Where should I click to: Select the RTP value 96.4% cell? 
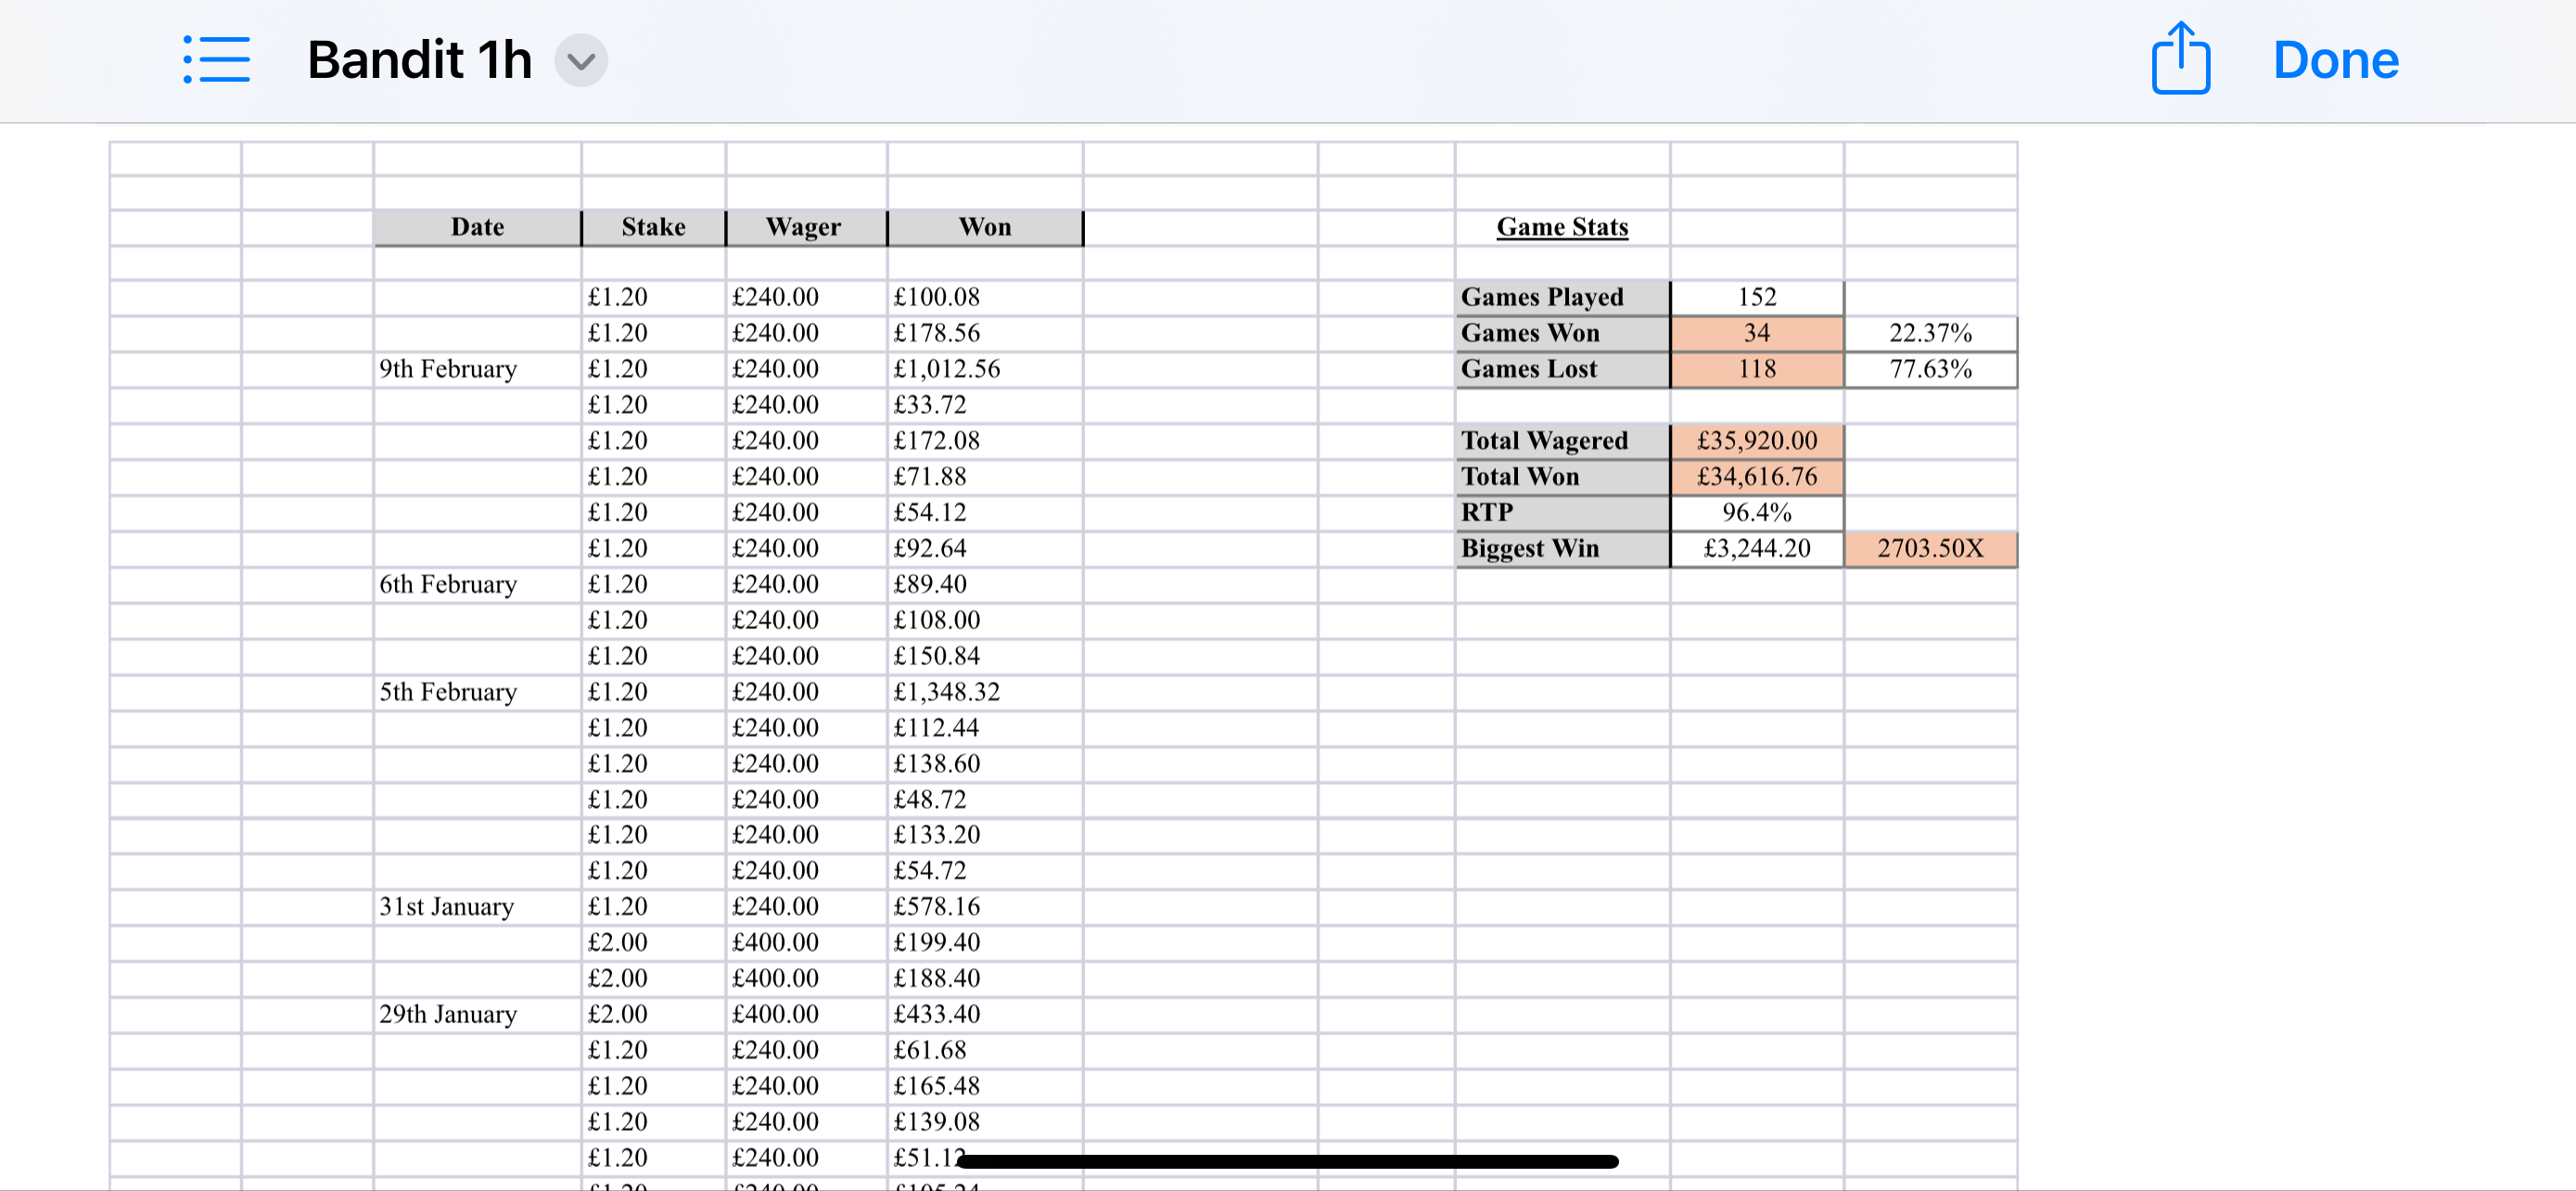tap(1756, 513)
